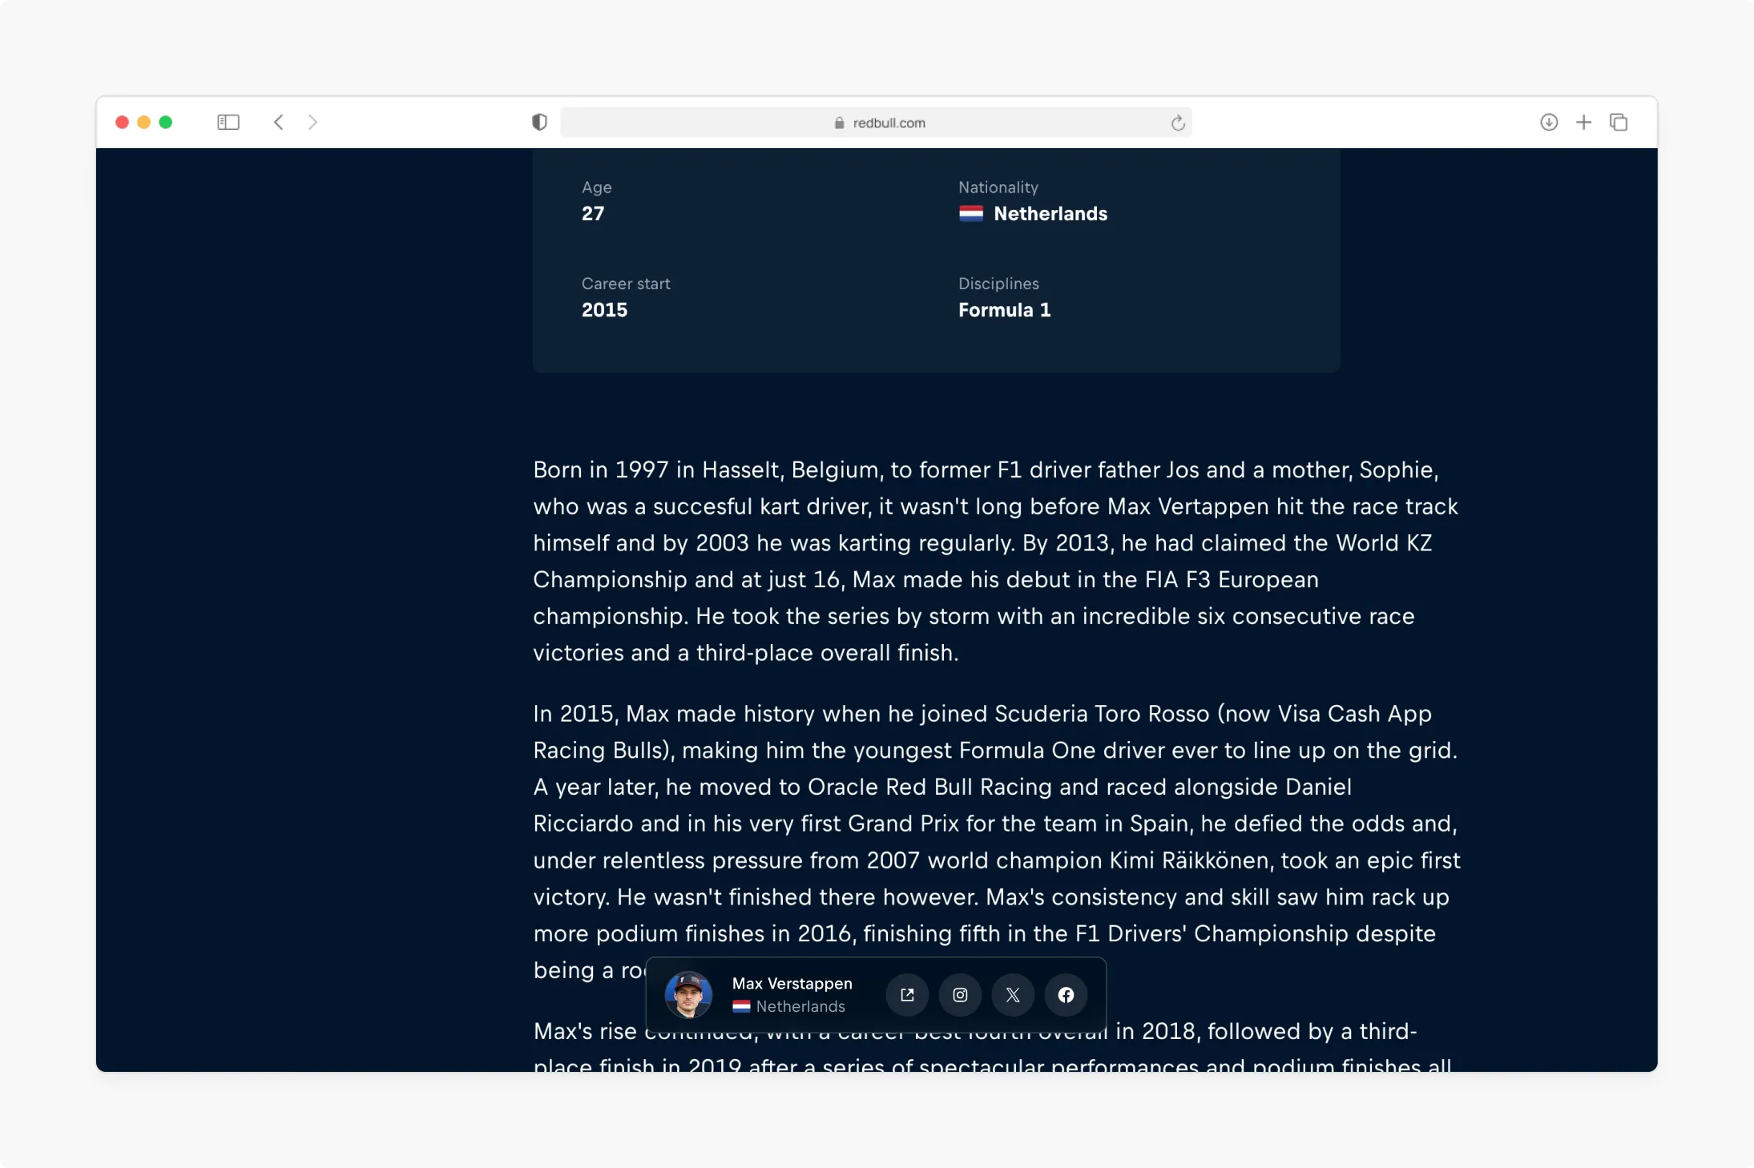Show the tab overview

click(x=1619, y=122)
